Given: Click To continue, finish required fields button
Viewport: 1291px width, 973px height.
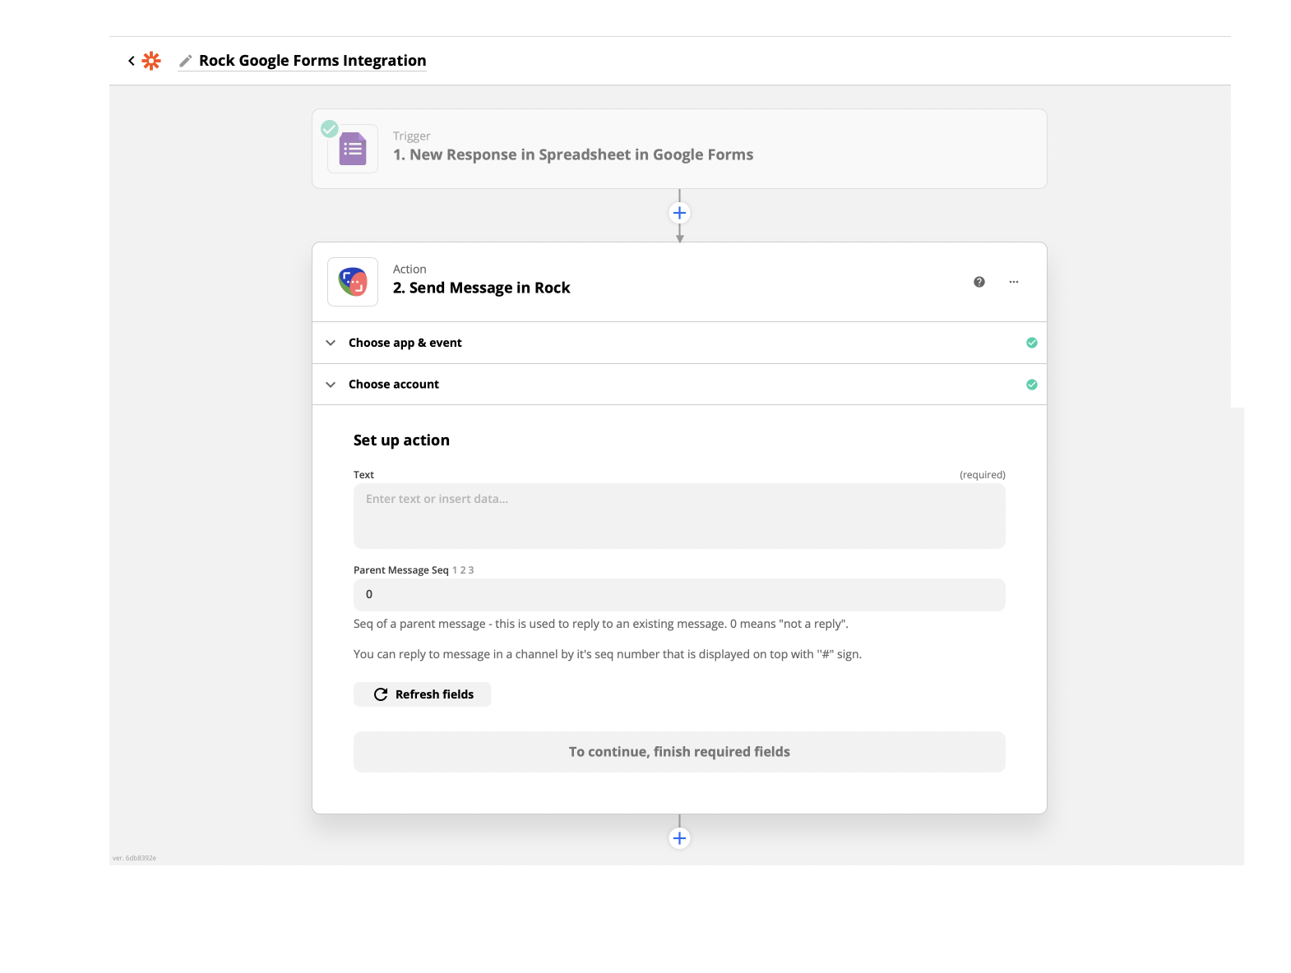Looking at the screenshot, I should click(679, 752).
